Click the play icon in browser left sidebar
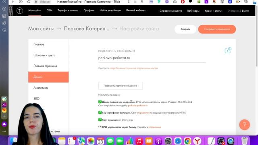 click(x=4, y=9)
